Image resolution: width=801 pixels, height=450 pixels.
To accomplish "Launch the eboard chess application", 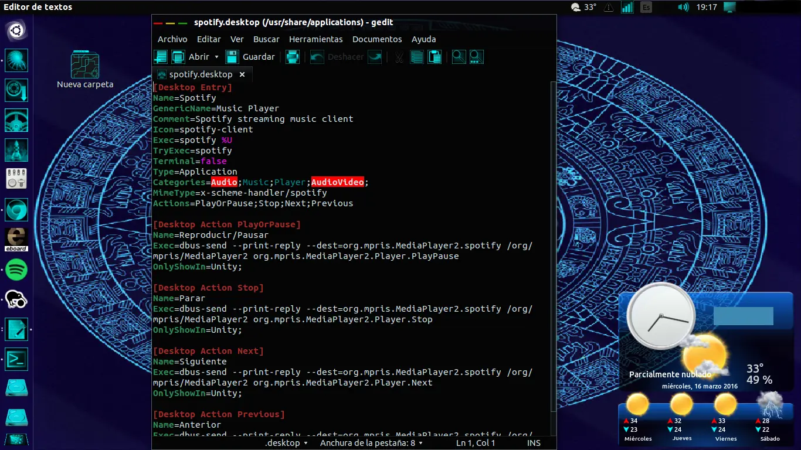I will coord(16,240).
